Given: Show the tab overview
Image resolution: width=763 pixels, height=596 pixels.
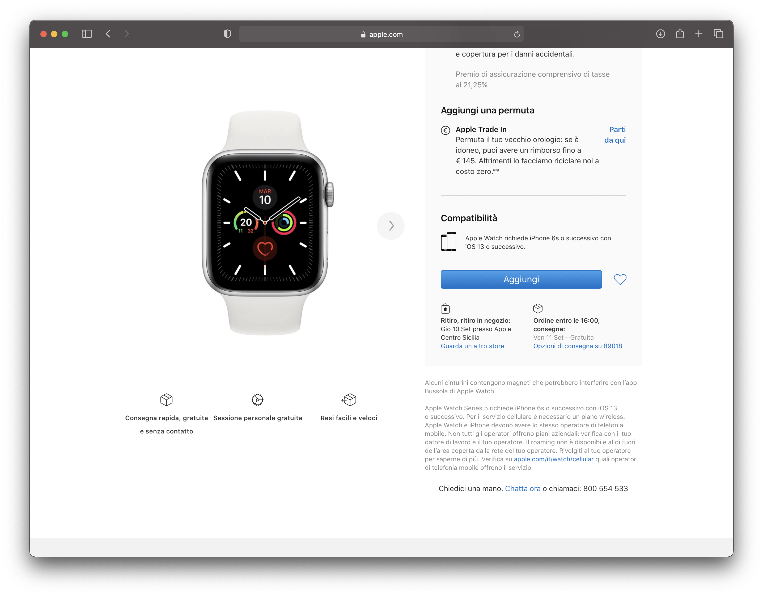Looking at the screenshot, I should click(x=718, y=34).
